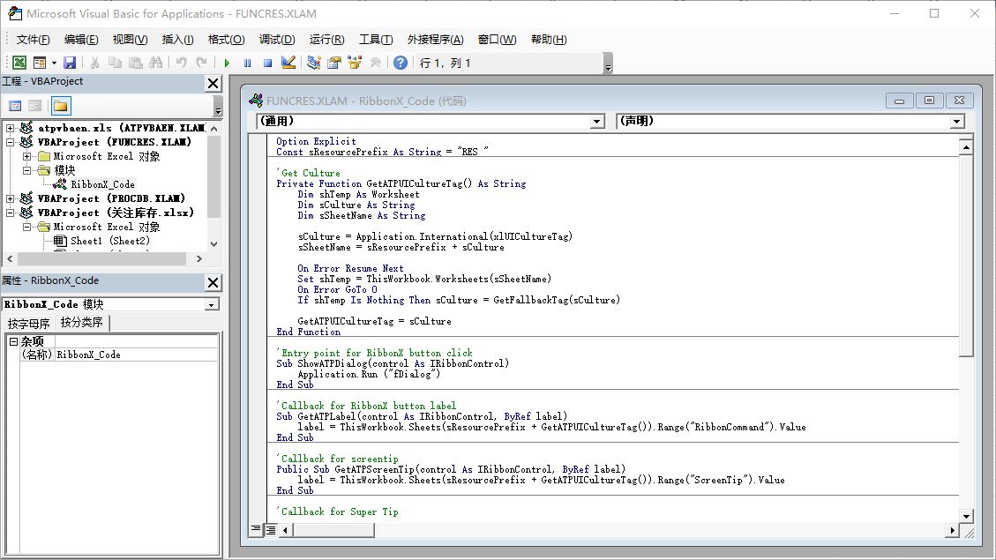The image size is (996, 560).
Task: Expand the atpvbaen.xls project node
Action: pyautogui.click(x=11, y=128)
